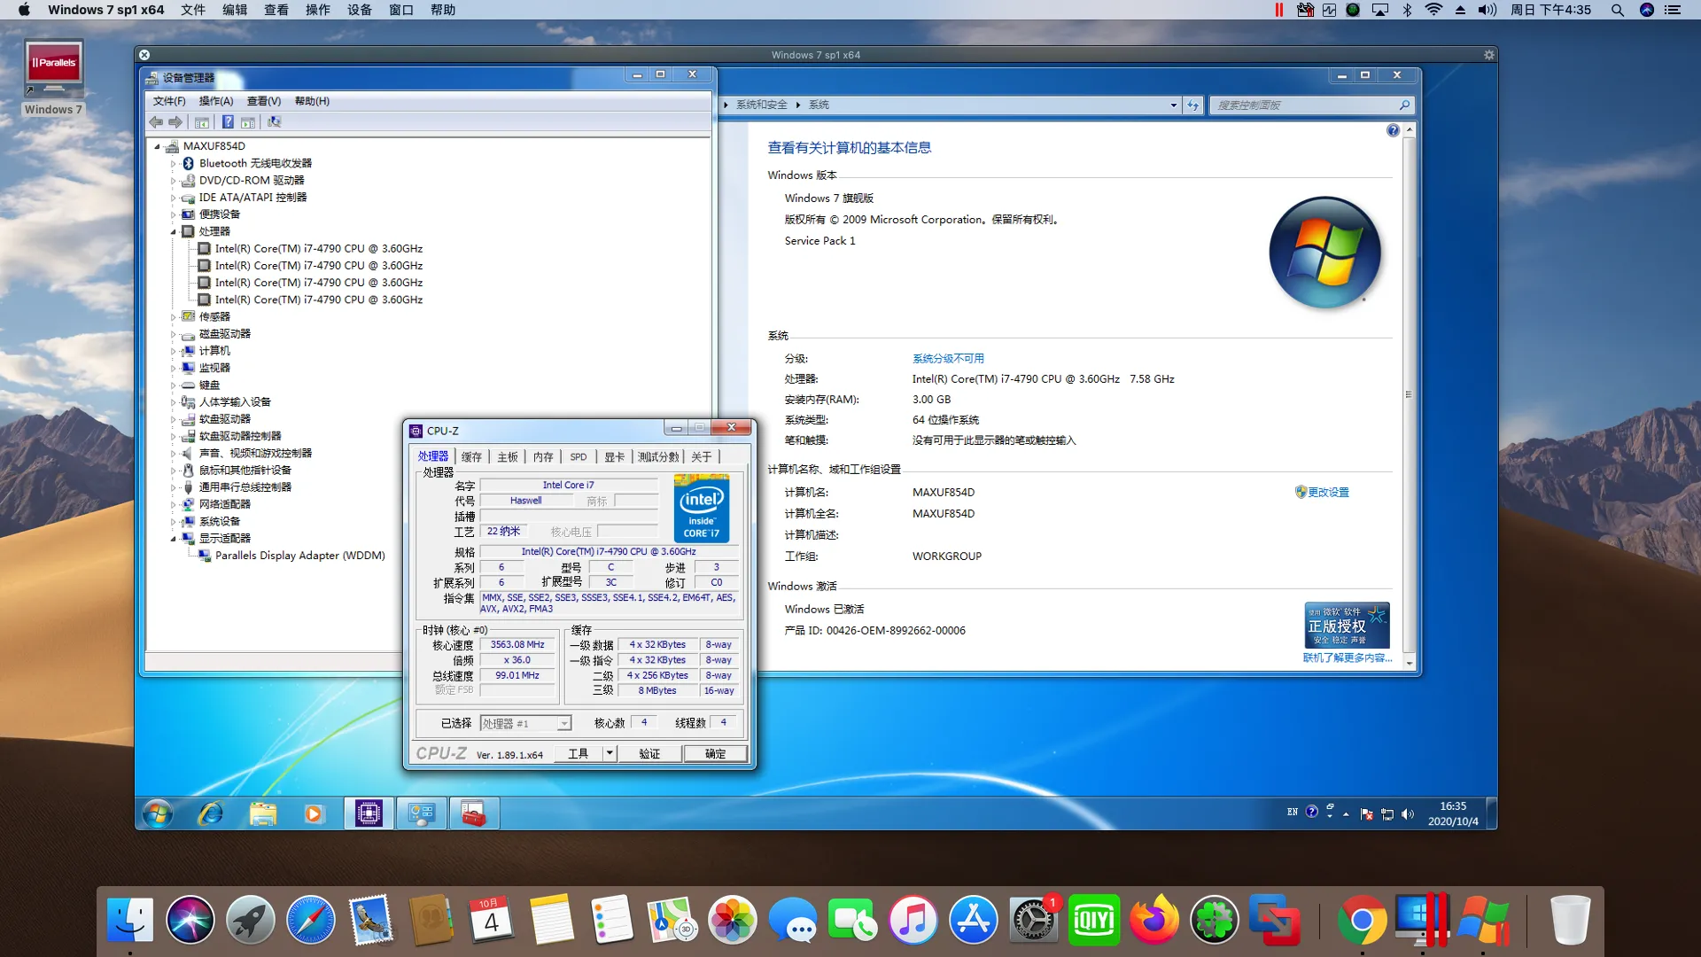Click the 联机了解更多内容 link

click(x=1348, y=658)
